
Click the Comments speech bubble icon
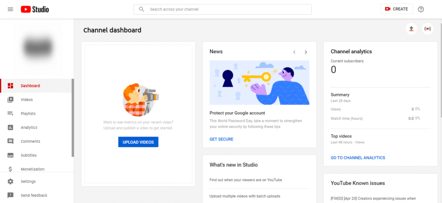(x=10, y=141)
